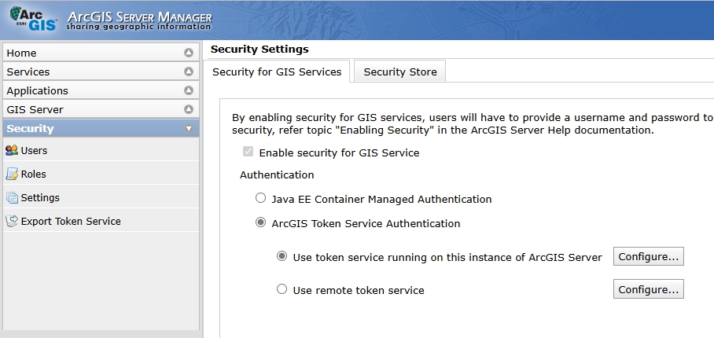The width and height of the screenshot is (714, 338).
Task: Expand the GIS Server panel arrow
Action: coord(189,110)
